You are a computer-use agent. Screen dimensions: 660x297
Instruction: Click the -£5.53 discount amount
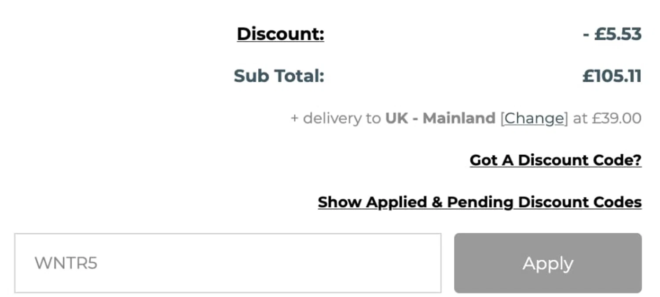point(612,34)
